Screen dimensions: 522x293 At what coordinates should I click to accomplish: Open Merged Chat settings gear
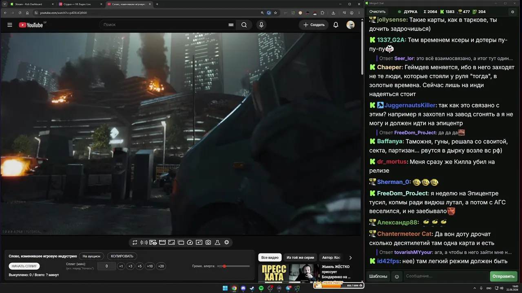513,12
